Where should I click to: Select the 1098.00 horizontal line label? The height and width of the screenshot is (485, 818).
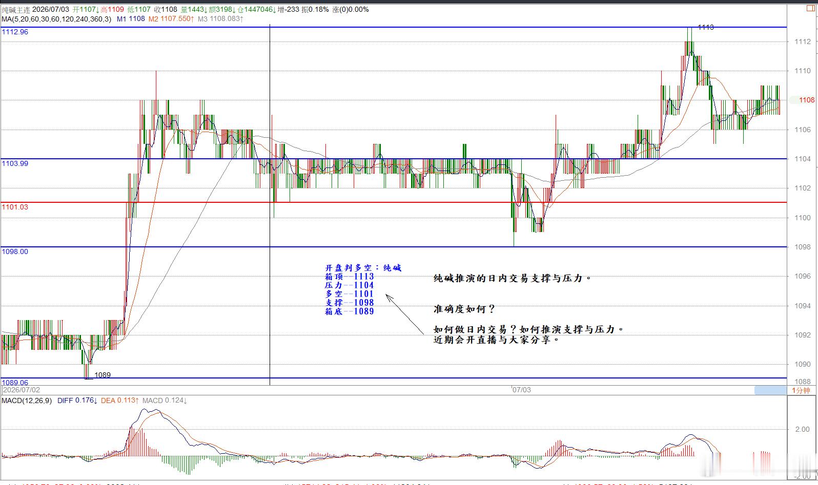[x=15, y=251]
